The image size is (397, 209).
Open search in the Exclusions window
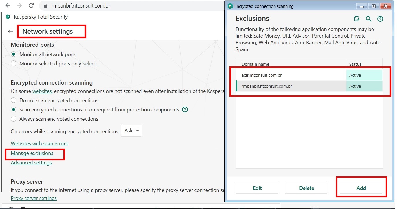click(x=368, y=19)
